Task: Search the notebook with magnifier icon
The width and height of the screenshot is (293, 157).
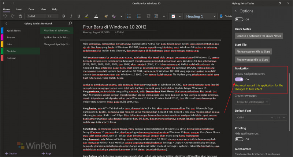Action: pyautogui.click(x=70, y=23)
